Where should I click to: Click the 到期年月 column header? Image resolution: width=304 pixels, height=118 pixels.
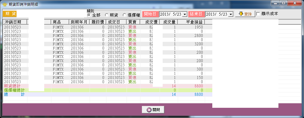point(79,22)
